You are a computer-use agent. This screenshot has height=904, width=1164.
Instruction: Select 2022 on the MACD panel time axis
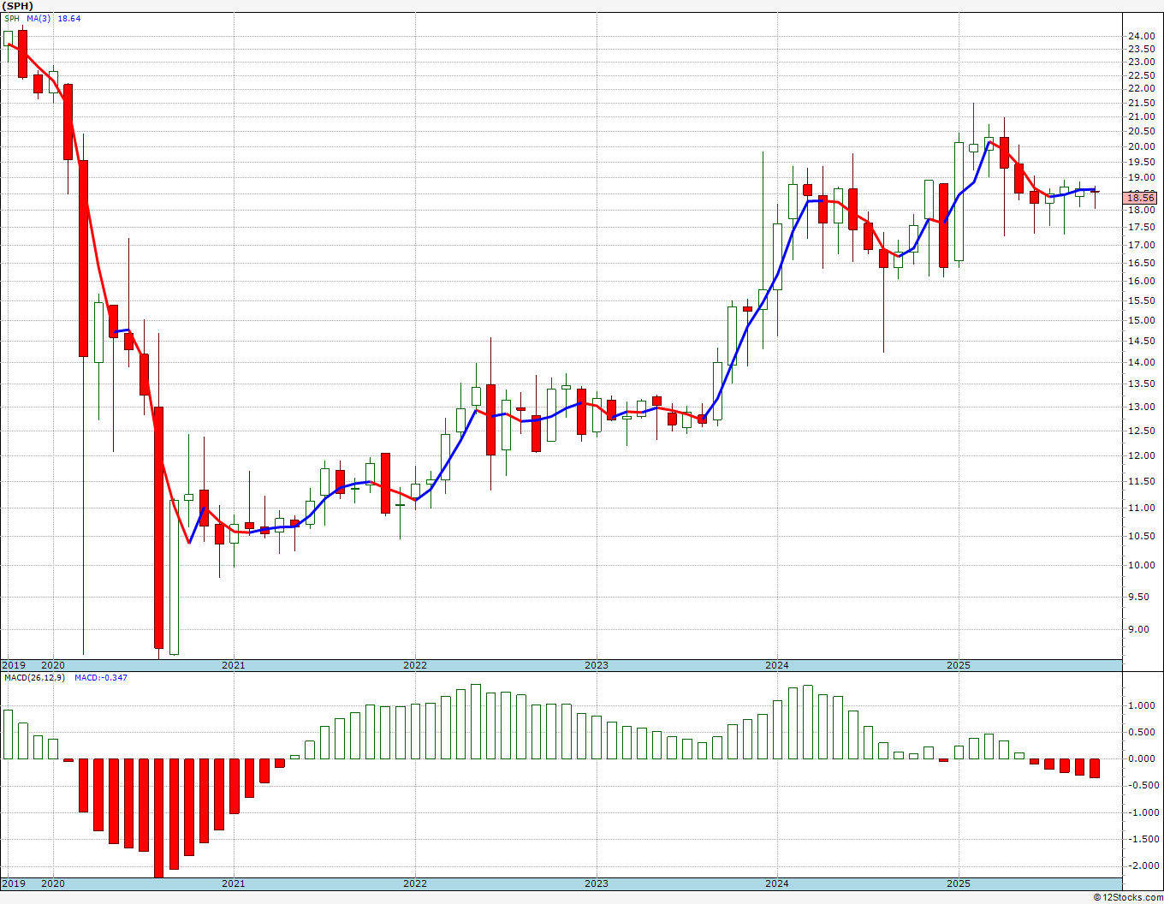pyautogui.click(x=415, y=883)
